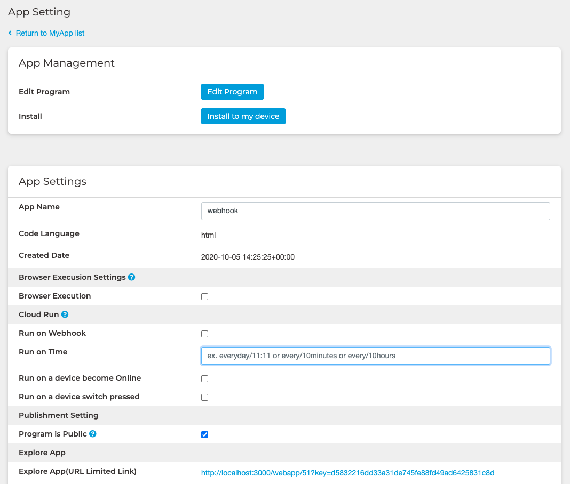The width and height of the screenshot is (570, 484).
Task: Focus the App Name text field
Action: coord(375,211)
